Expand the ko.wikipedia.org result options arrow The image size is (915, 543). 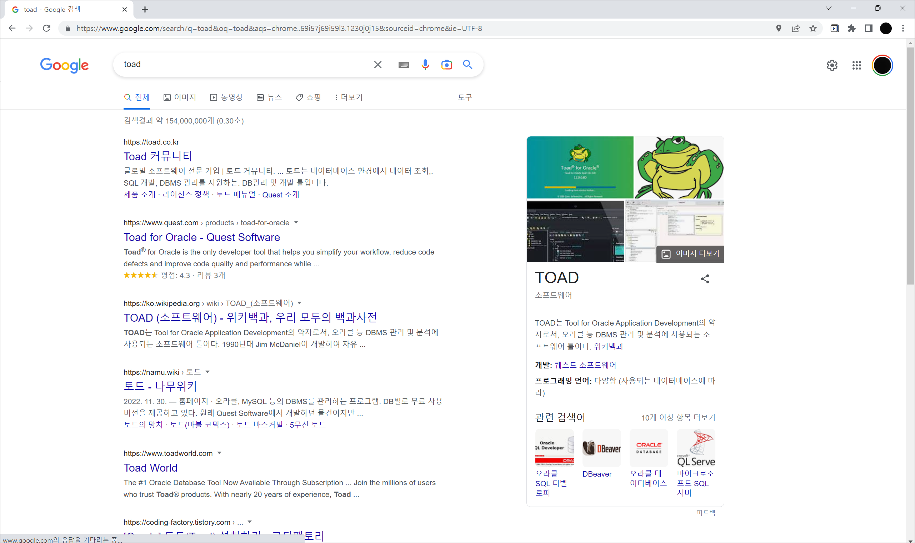pyautogui.click(x=299, y=303)
